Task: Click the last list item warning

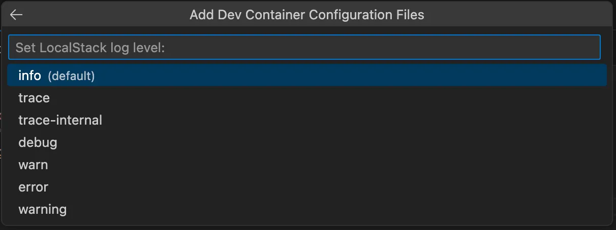Action: click(42, 209)
